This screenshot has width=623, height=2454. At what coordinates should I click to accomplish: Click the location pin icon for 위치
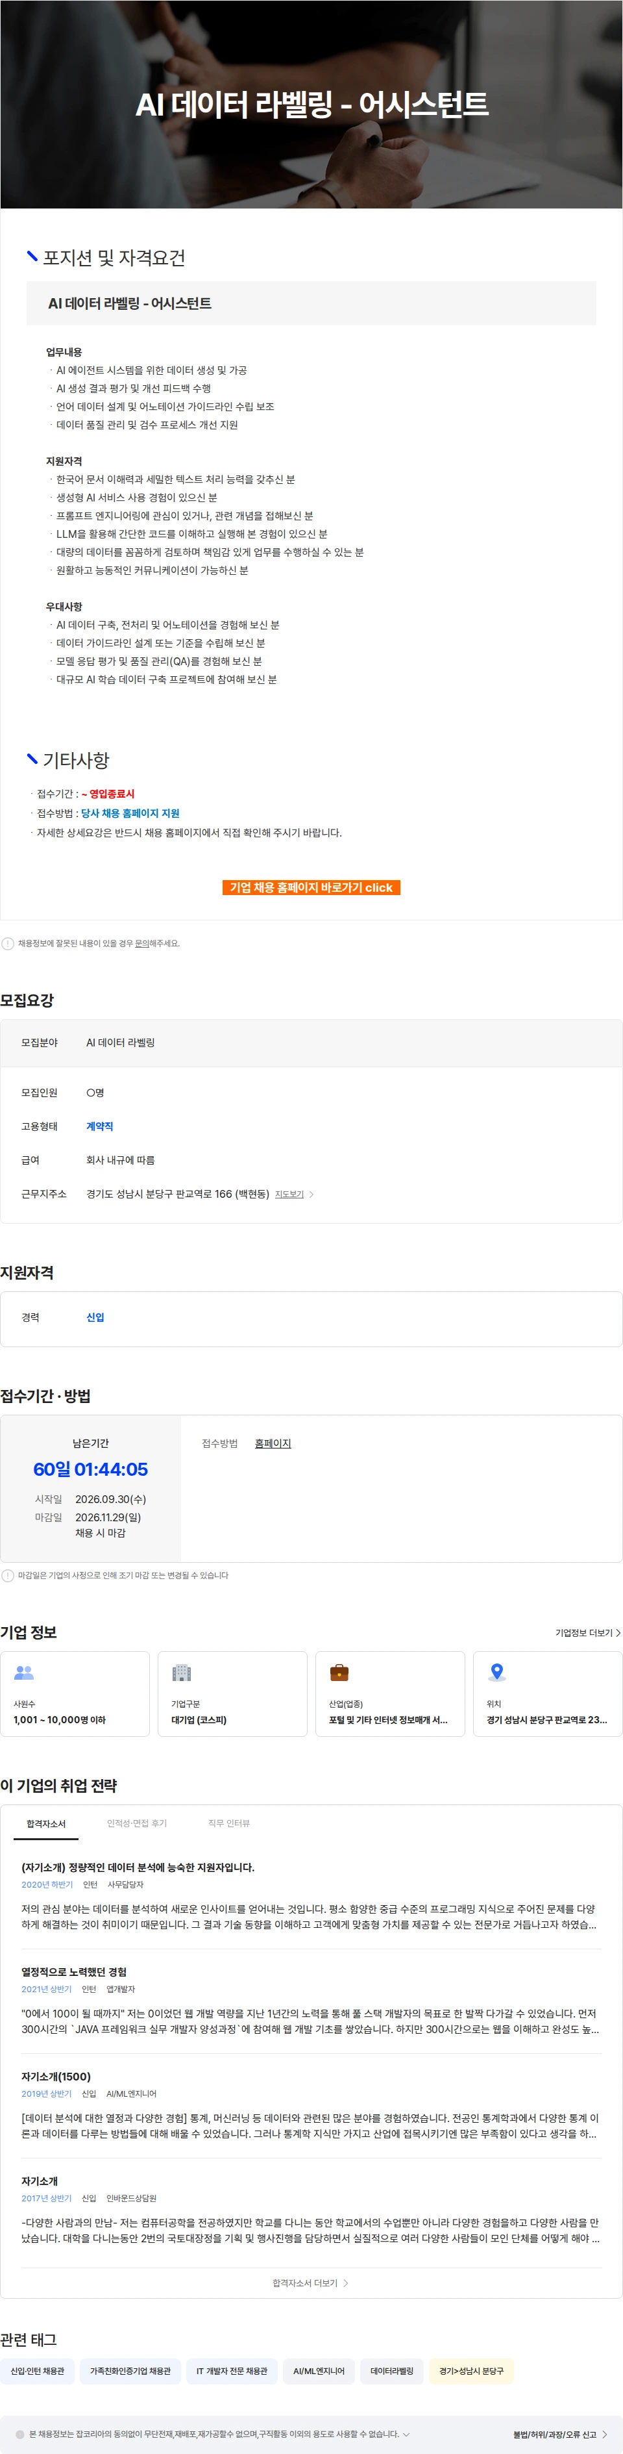pyautogui.click(x=496, y=1672)
